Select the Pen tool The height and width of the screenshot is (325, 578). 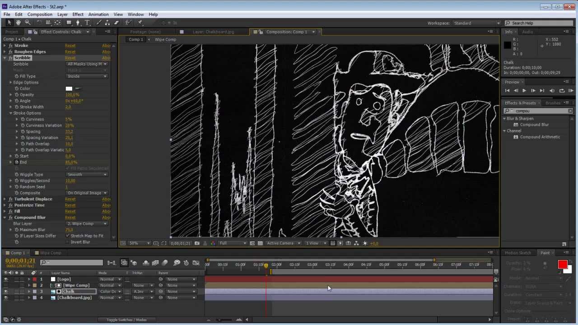point(78,23)
